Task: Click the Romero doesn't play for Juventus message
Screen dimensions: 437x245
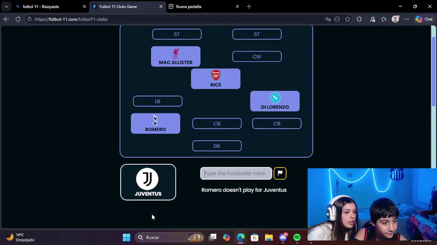Action: 244,190
